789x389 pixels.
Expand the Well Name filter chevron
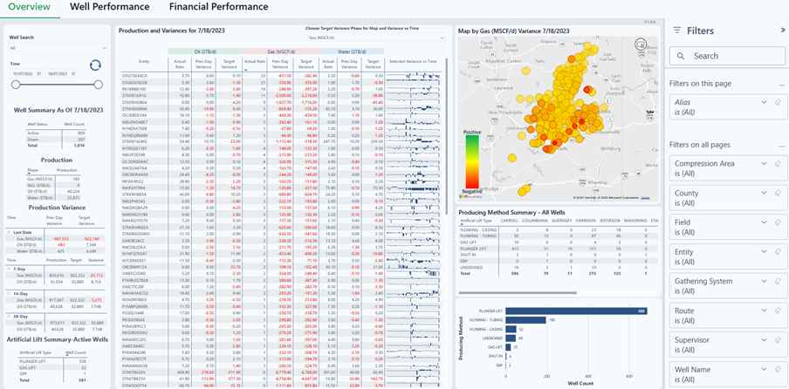click(764, 370)
